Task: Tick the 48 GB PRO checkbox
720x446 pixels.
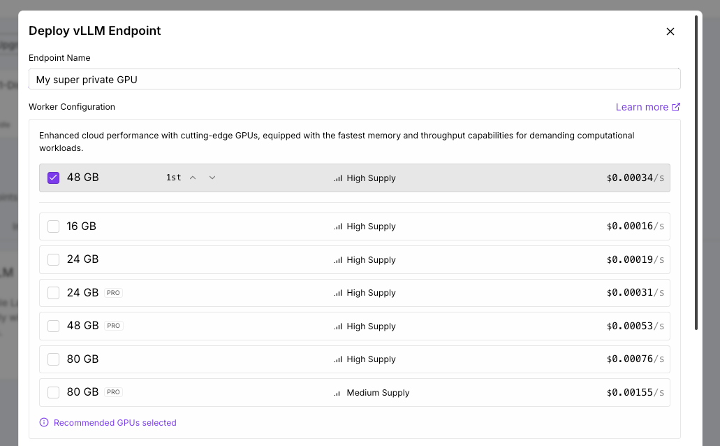Action: tap(54, 326)
